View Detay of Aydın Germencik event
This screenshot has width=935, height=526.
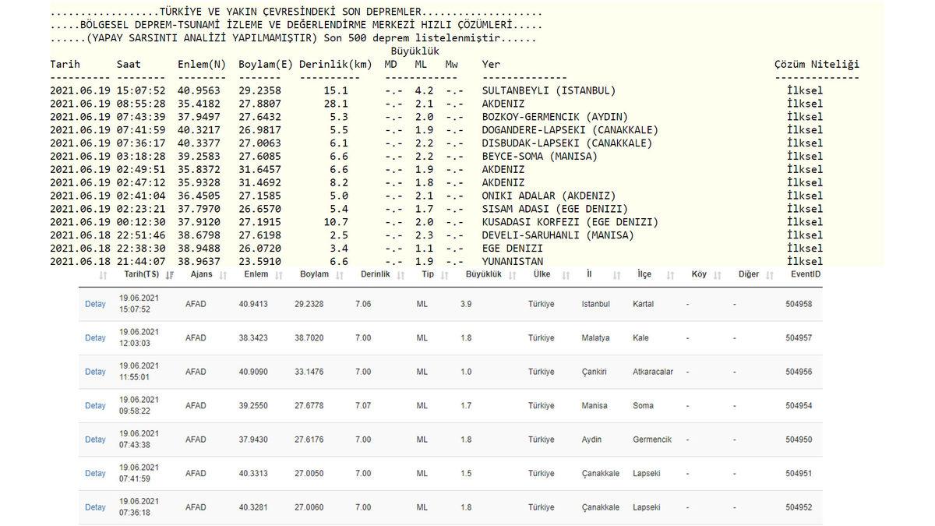coord(95,440)
